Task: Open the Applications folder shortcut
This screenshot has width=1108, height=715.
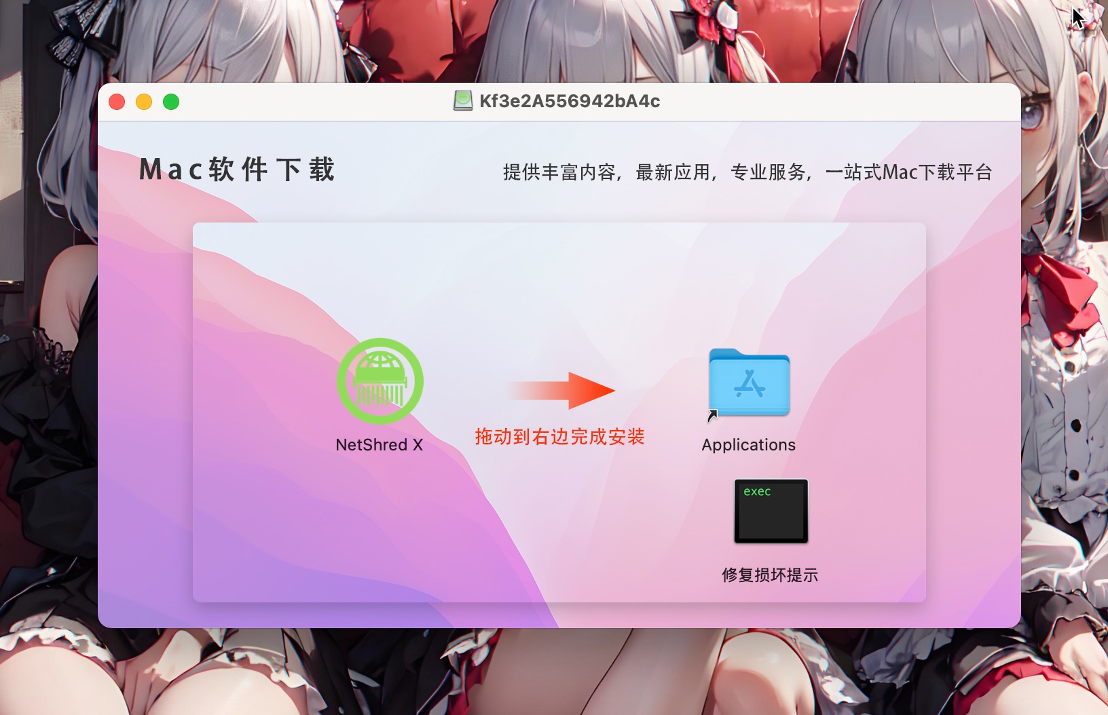Action: (749, 383)
